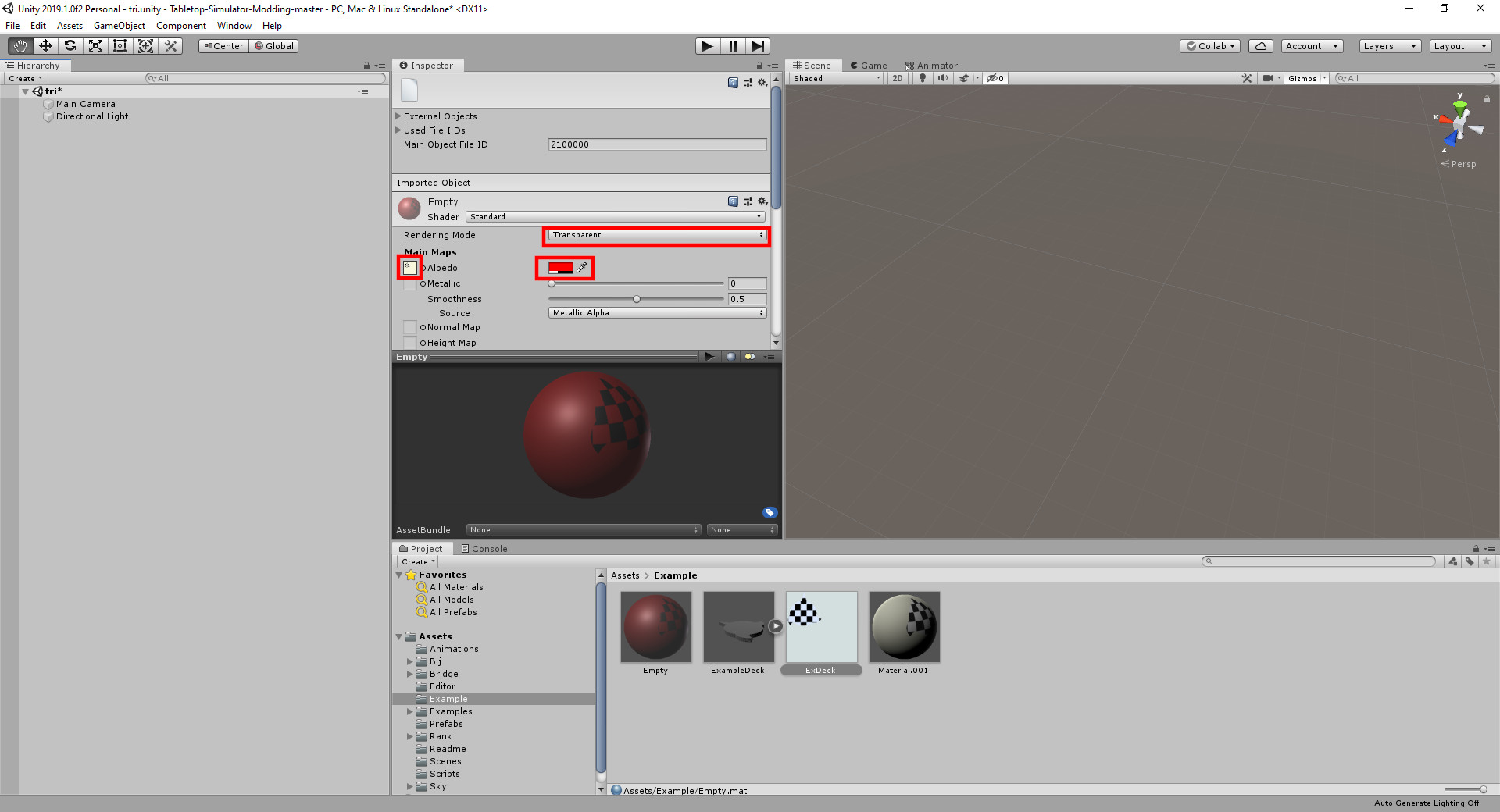Screen dimensions: 1500x812
Task: Toggle the Inspector lock icon
Action: tap(759, 66)
